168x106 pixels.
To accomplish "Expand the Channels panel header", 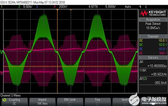I will (153, 36).
